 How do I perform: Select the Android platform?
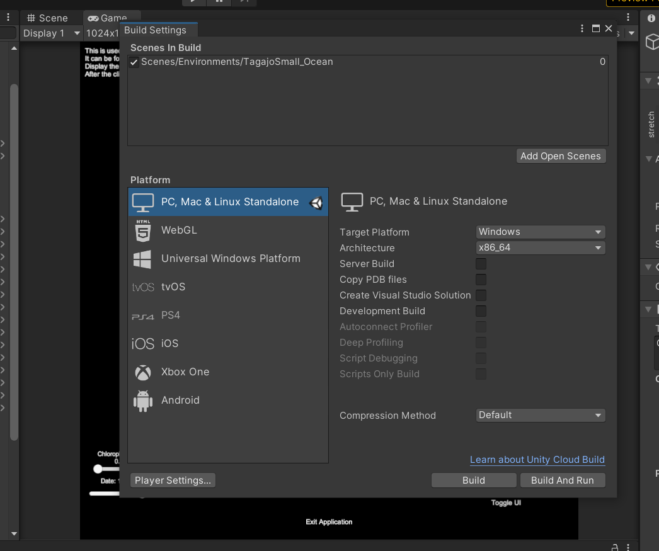coord(228,400)
